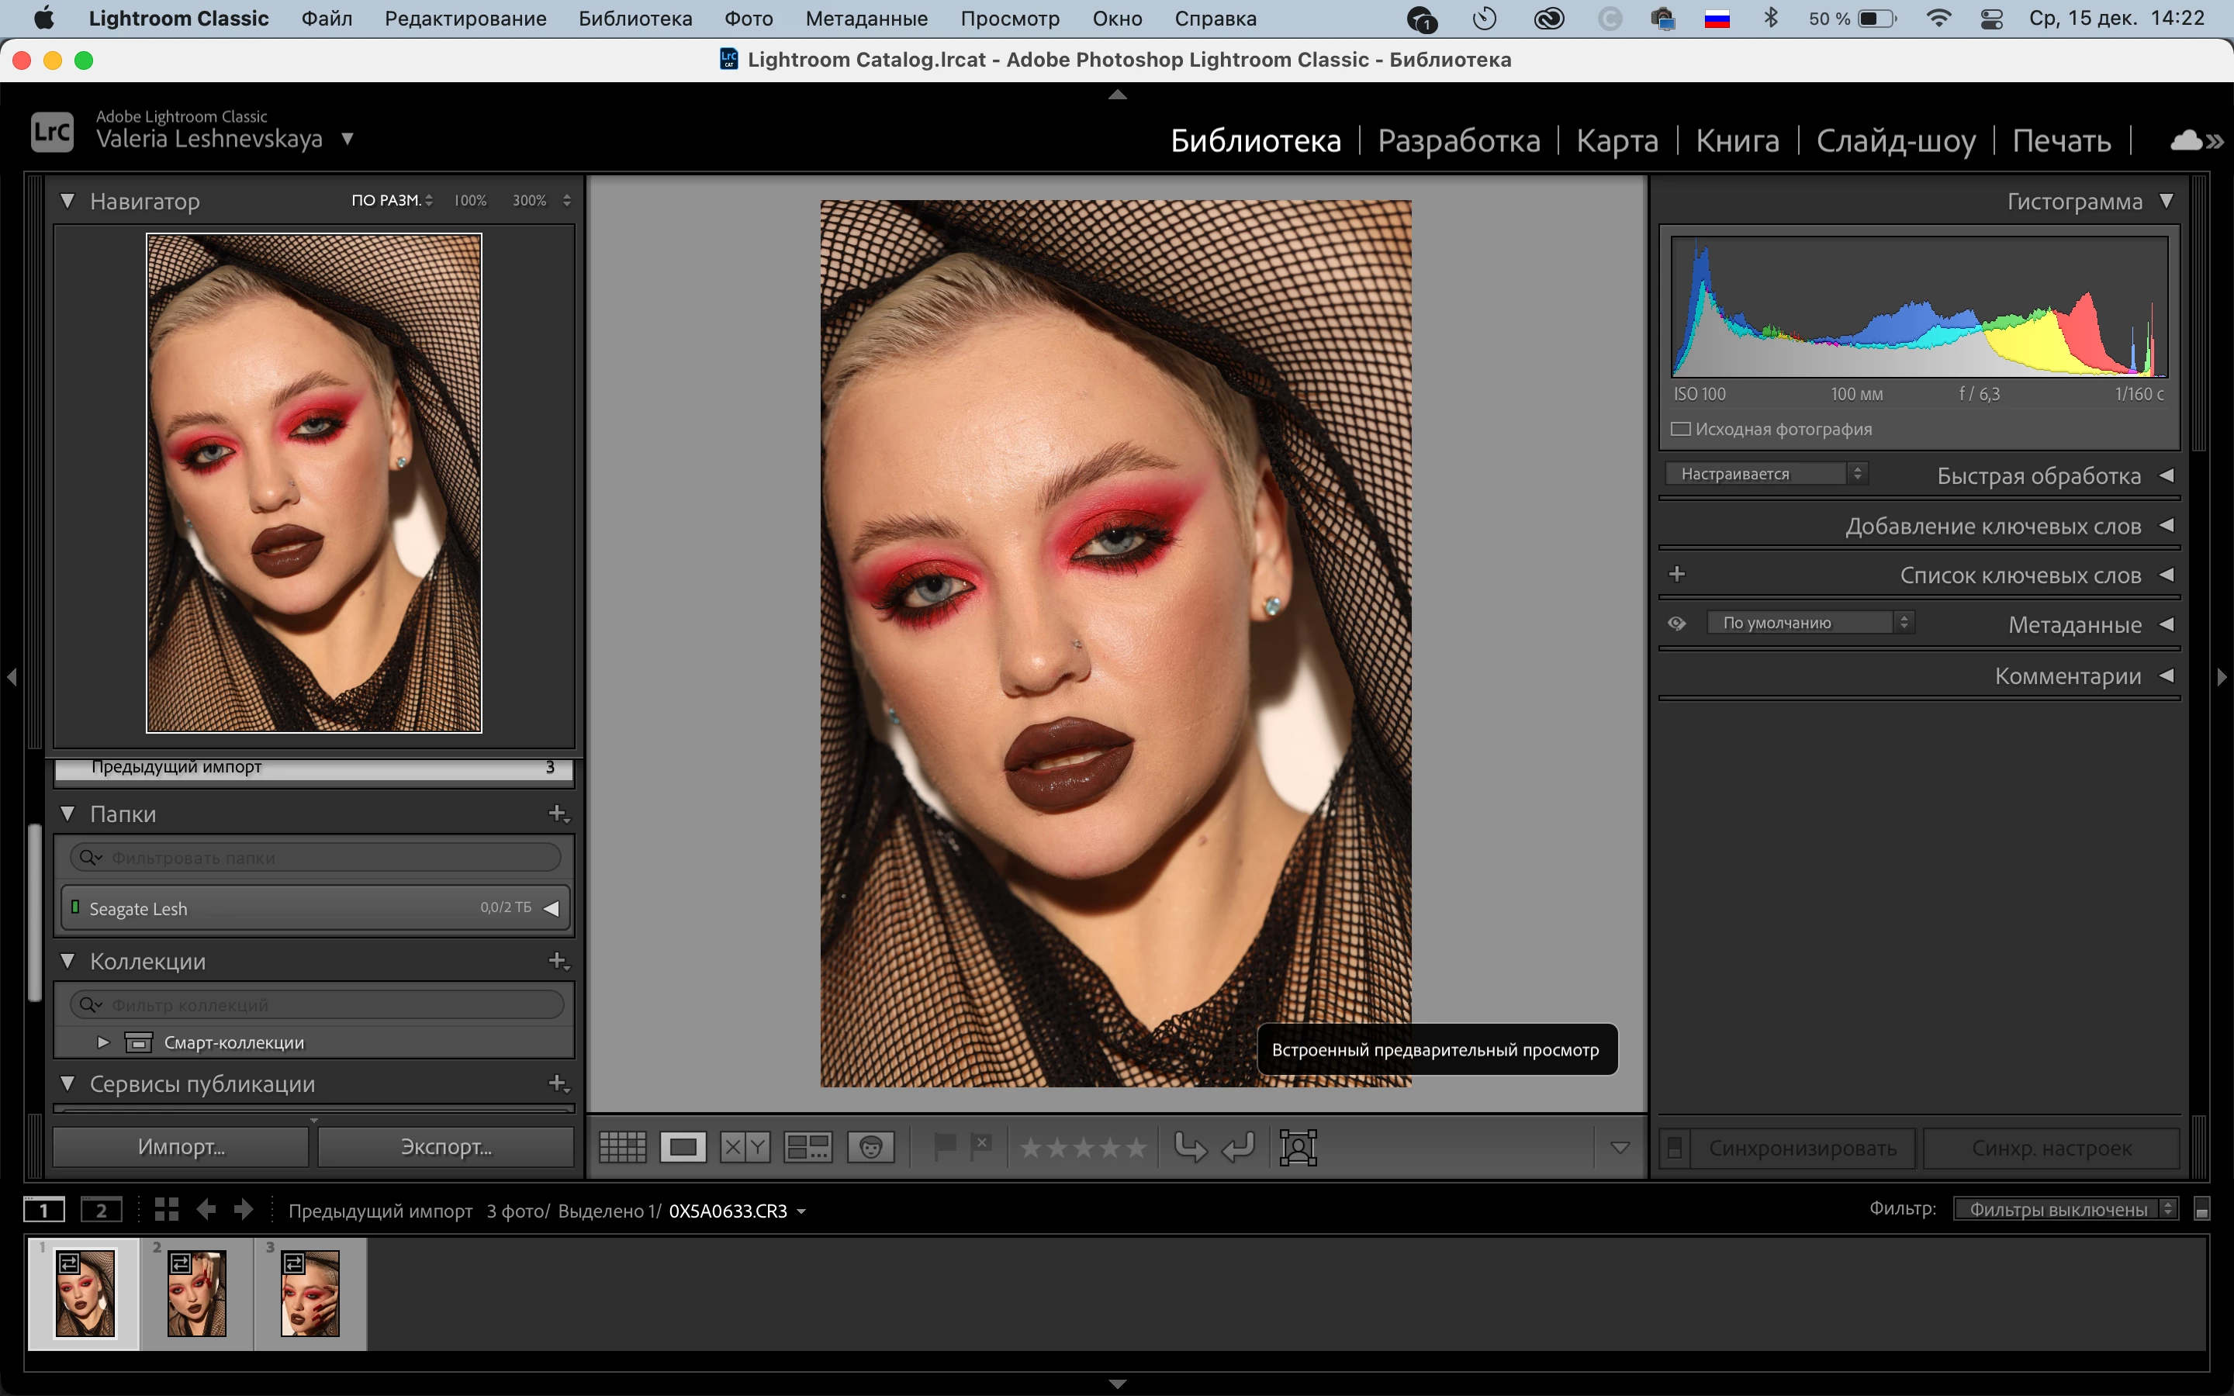2234x1396 pixels.
Task: Toggle the filter lock switch
Action: pos(2201,1210)
